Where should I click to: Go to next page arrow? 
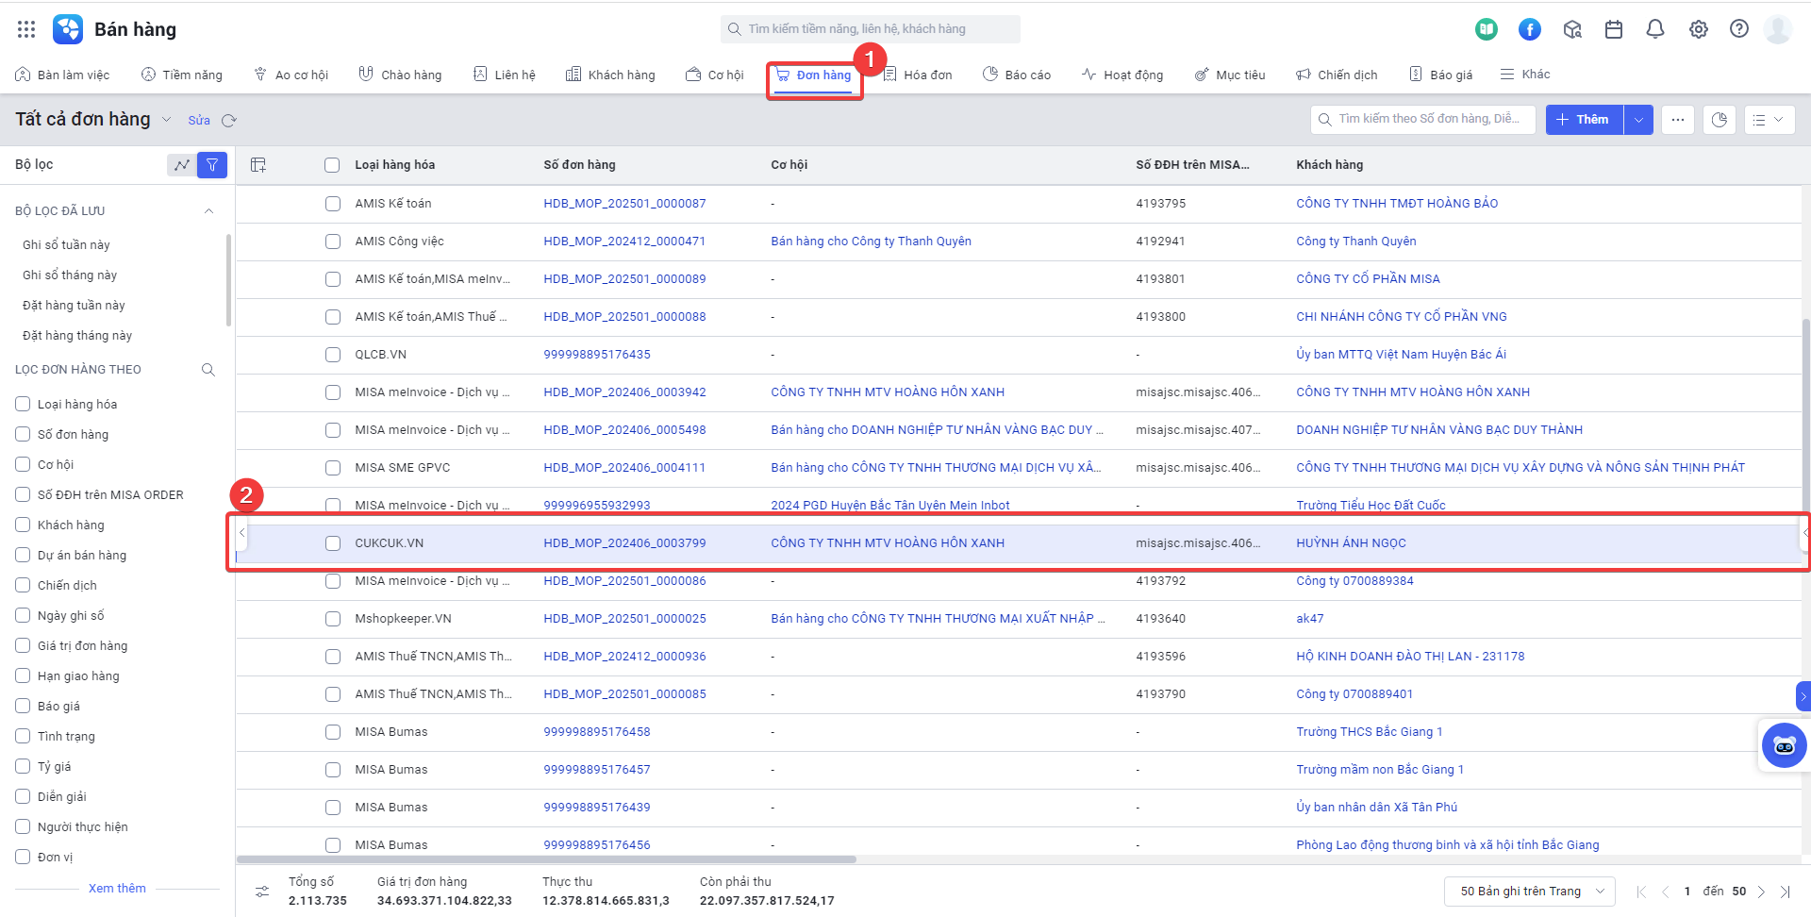pos(1761,892)
